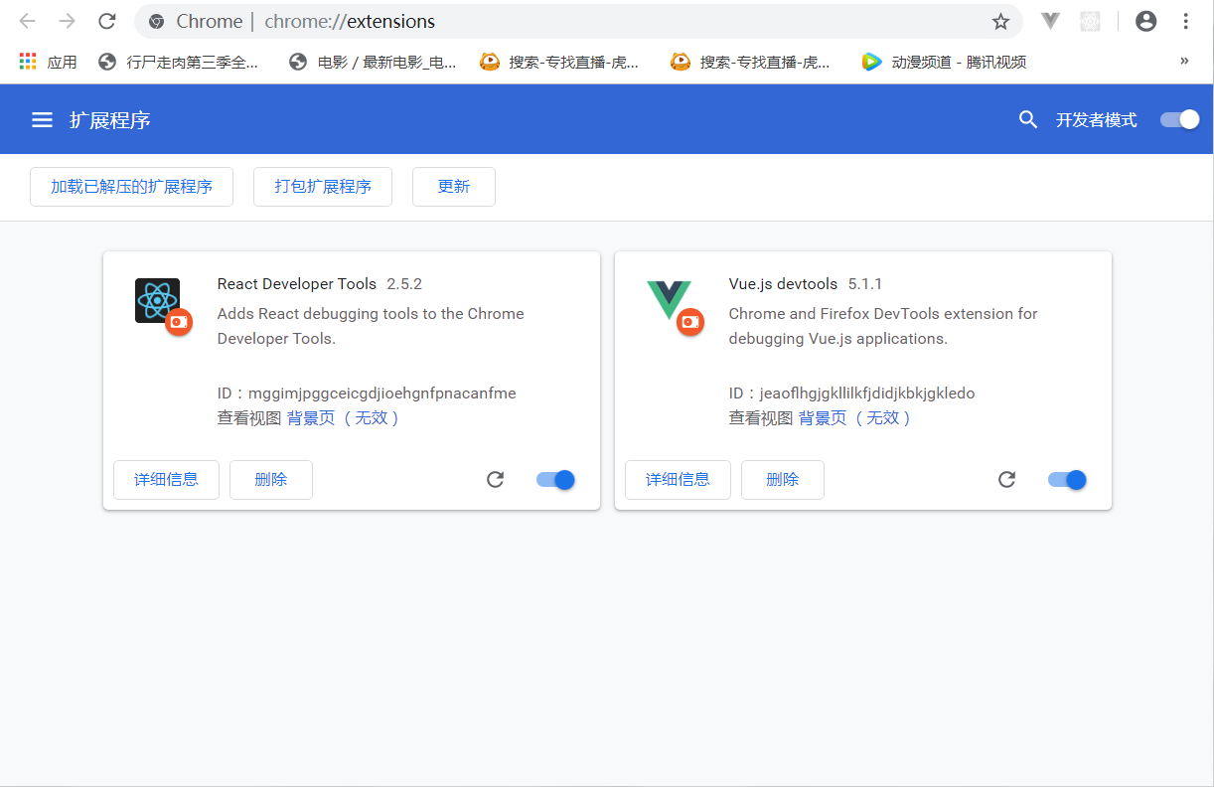1214x787 pixels.
Task: Click the 扩展程序 page title
Action: [x=110, y=120]
